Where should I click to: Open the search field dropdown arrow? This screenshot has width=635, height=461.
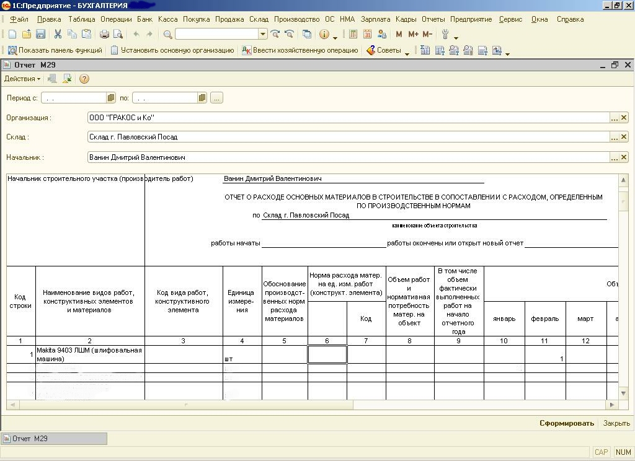pos(263,35)
